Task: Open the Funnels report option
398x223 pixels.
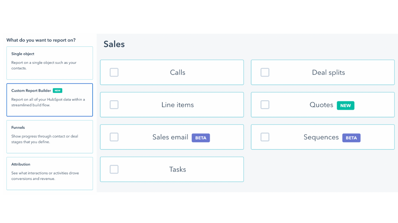Action: click(50, 137)
